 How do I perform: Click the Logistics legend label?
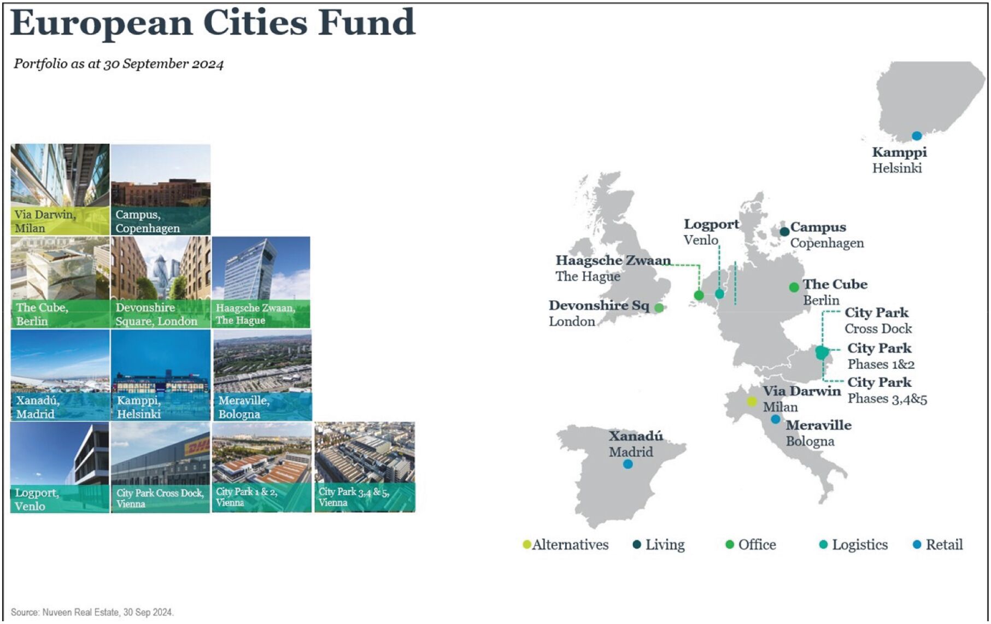click(x=859, y=545)
